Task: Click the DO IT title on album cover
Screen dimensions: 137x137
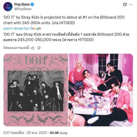Action: (36, 60)
